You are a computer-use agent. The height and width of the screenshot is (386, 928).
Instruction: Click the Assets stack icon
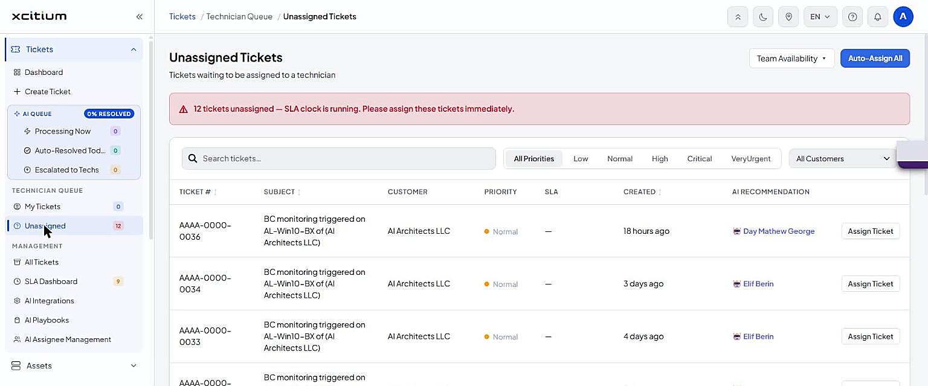click(16, 365)
